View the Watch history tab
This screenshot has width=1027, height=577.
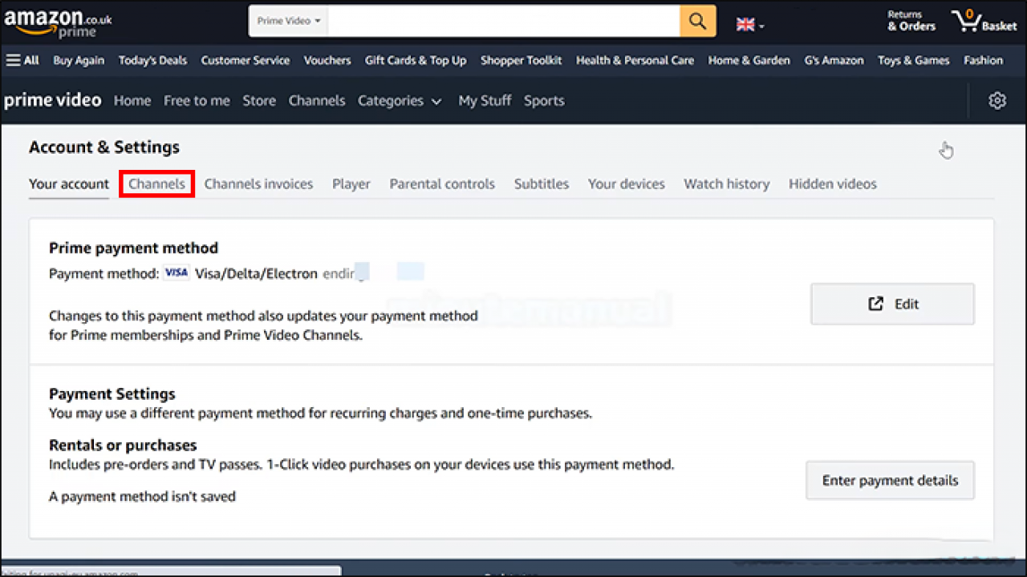point(726,184)
